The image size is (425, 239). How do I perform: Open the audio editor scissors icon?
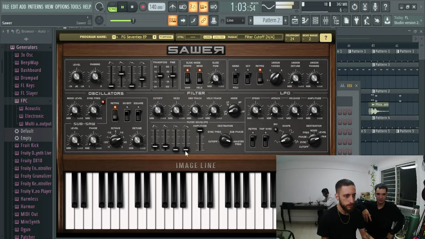point(365,7)
